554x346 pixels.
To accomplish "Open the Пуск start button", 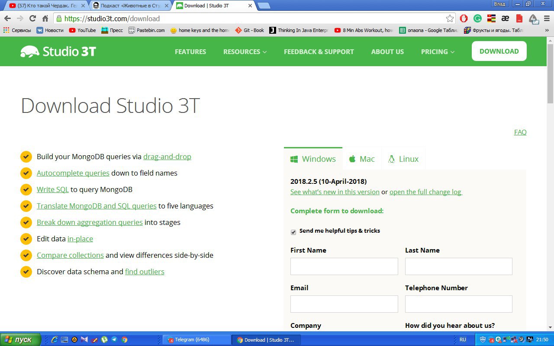I will [x=21, y=340].
